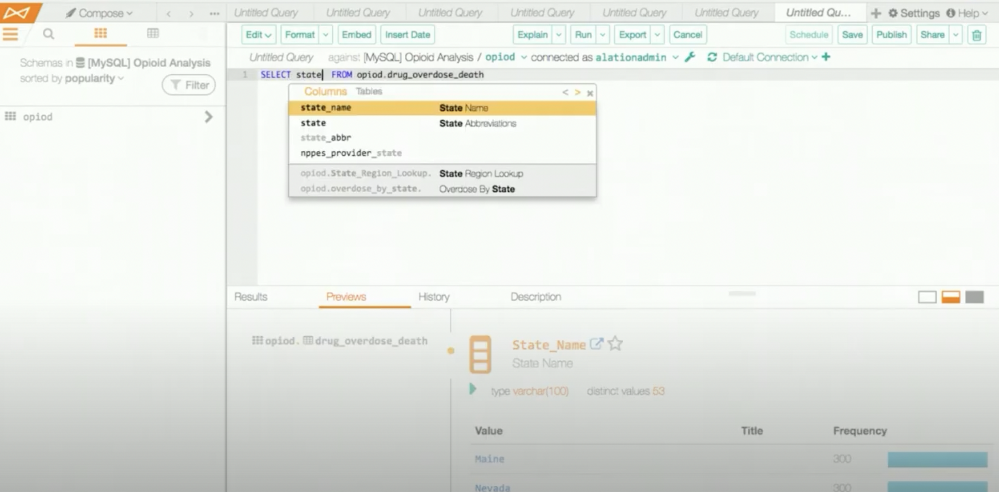
Task: Select state_abbr autocomplete suggestion
Action: pos(442,137)
